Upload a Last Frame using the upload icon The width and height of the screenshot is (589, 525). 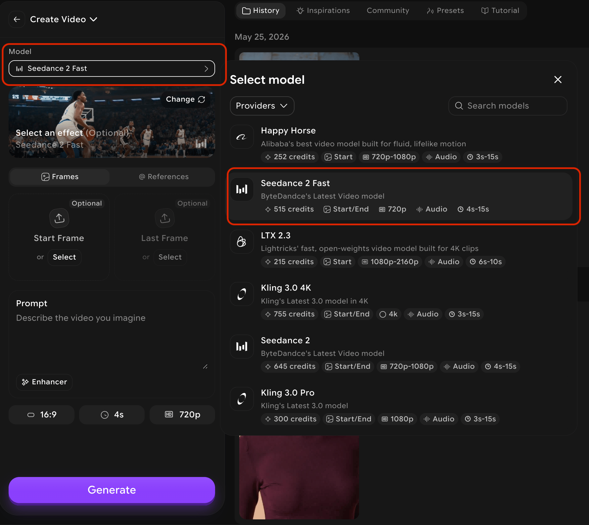pos(165,218)
